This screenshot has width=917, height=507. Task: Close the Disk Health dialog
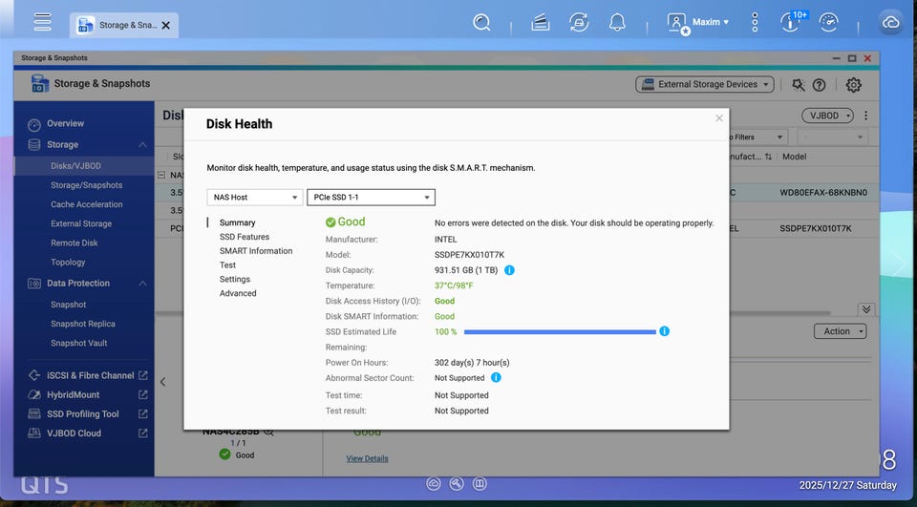coord(719,118)
